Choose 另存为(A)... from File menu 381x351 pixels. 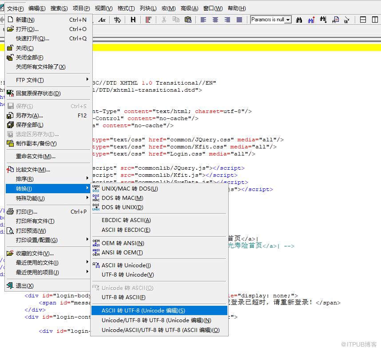[x=48, y=116]
